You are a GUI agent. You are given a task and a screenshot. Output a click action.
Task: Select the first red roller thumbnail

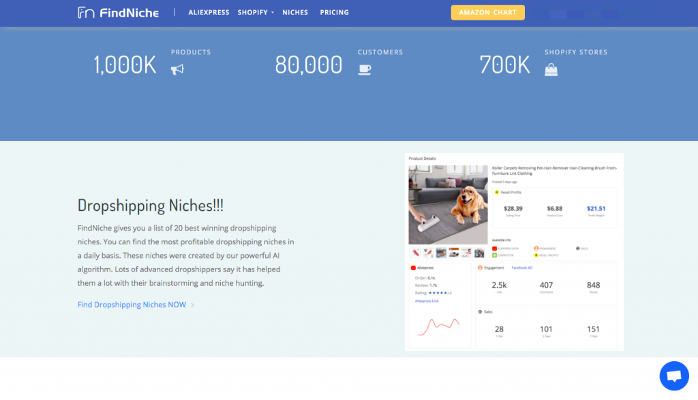(415, 253)
